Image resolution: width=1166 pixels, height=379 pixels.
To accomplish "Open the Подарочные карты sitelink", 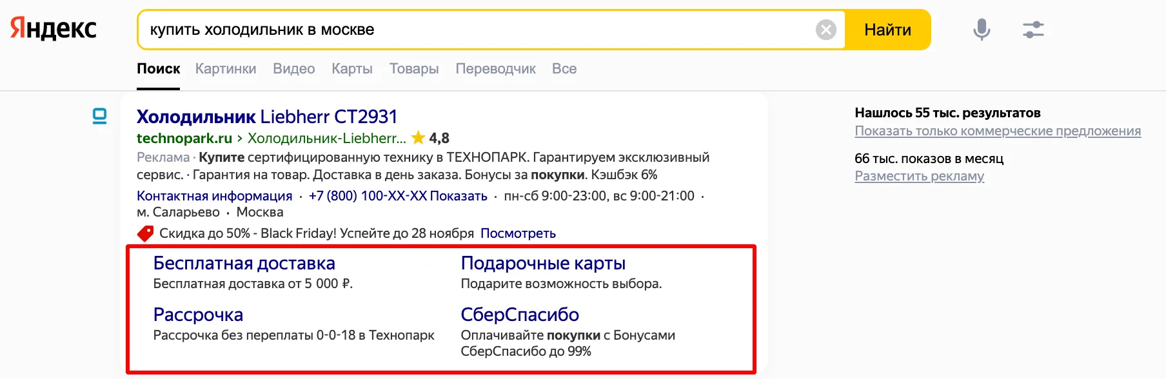I will click(x=543, y=263).
